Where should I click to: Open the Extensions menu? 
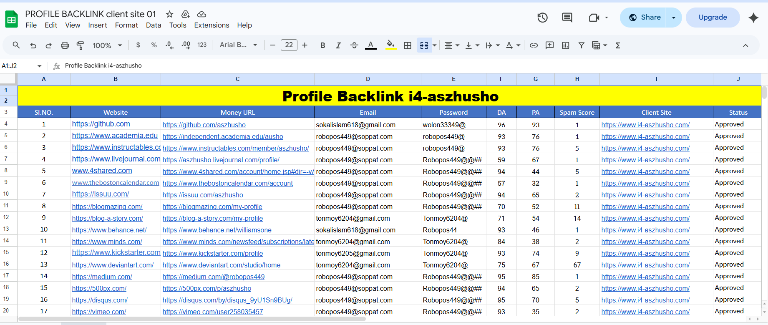click(212, 25)
